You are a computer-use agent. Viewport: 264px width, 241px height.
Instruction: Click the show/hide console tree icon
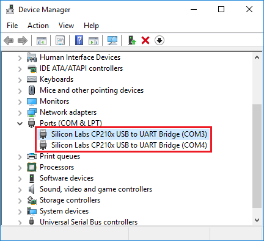pos(42,40)
